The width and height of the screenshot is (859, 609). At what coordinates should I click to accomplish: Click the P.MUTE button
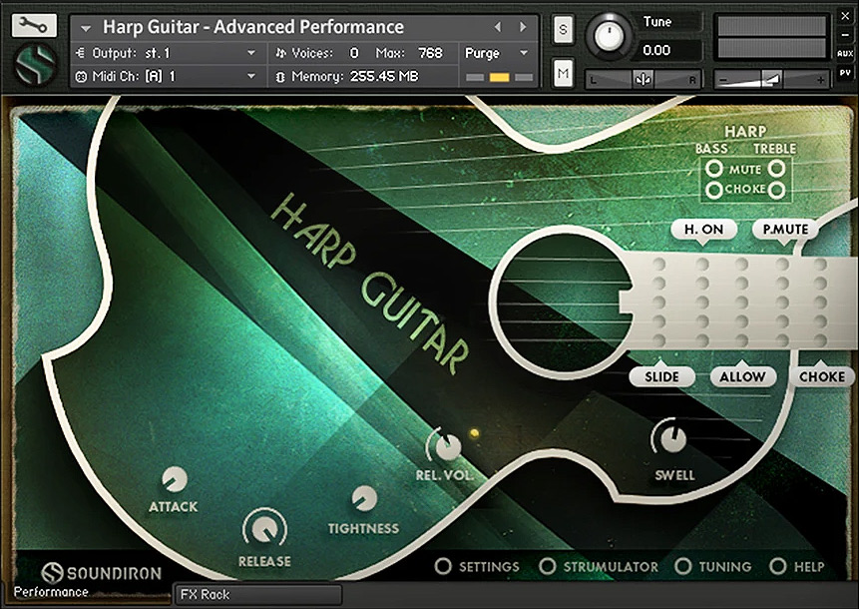click(785, 230)
